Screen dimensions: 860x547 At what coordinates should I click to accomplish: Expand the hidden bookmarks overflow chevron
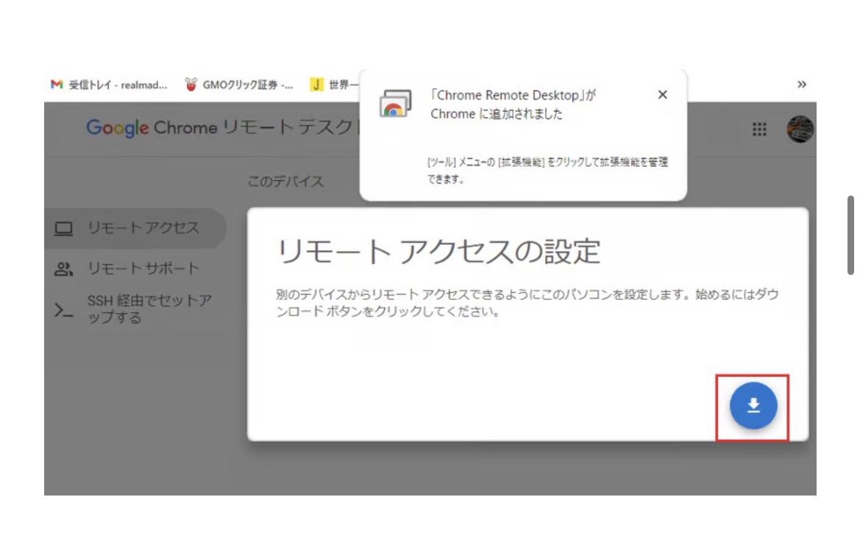(803, 85)
